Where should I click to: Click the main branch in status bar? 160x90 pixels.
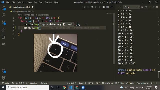[x=6, y=83]
